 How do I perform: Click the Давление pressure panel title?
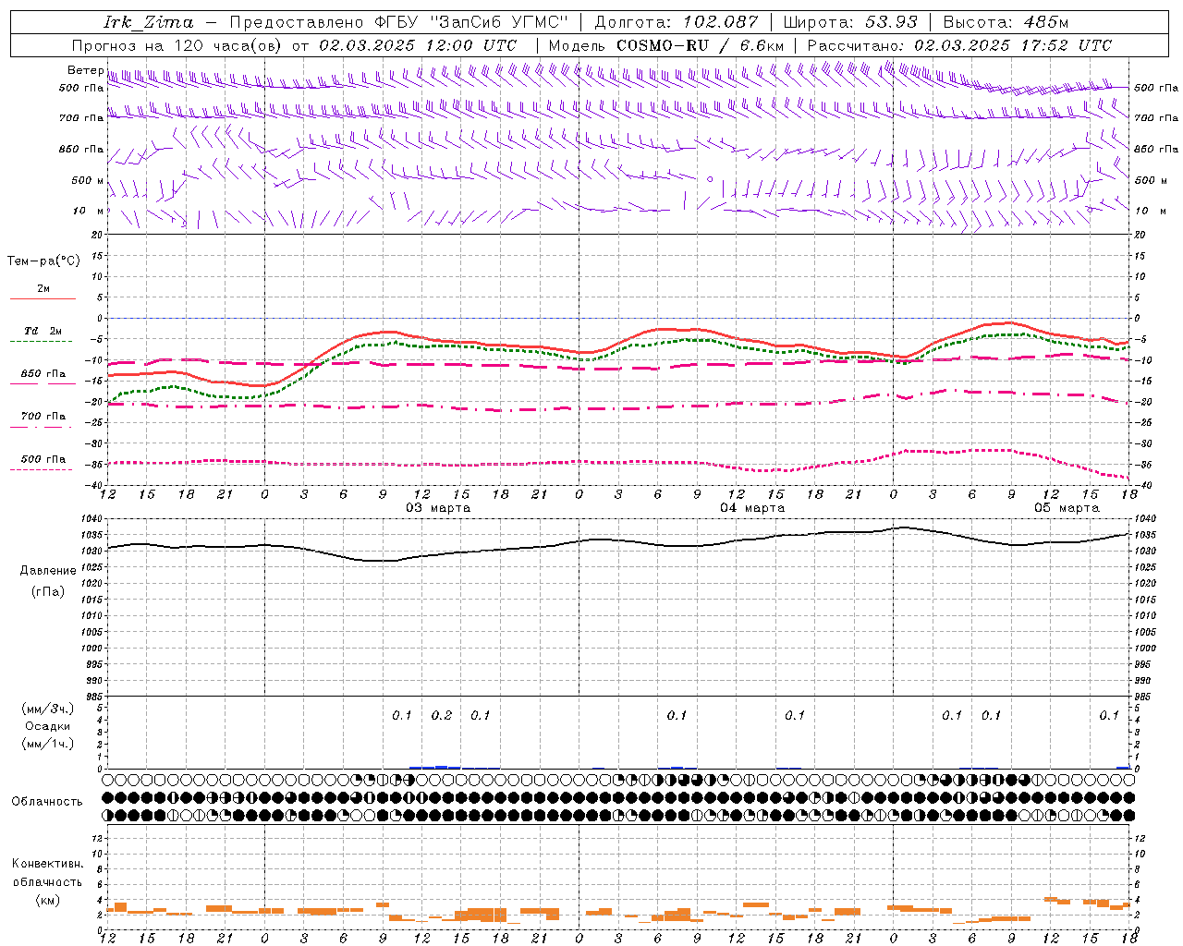pos(48,571)
